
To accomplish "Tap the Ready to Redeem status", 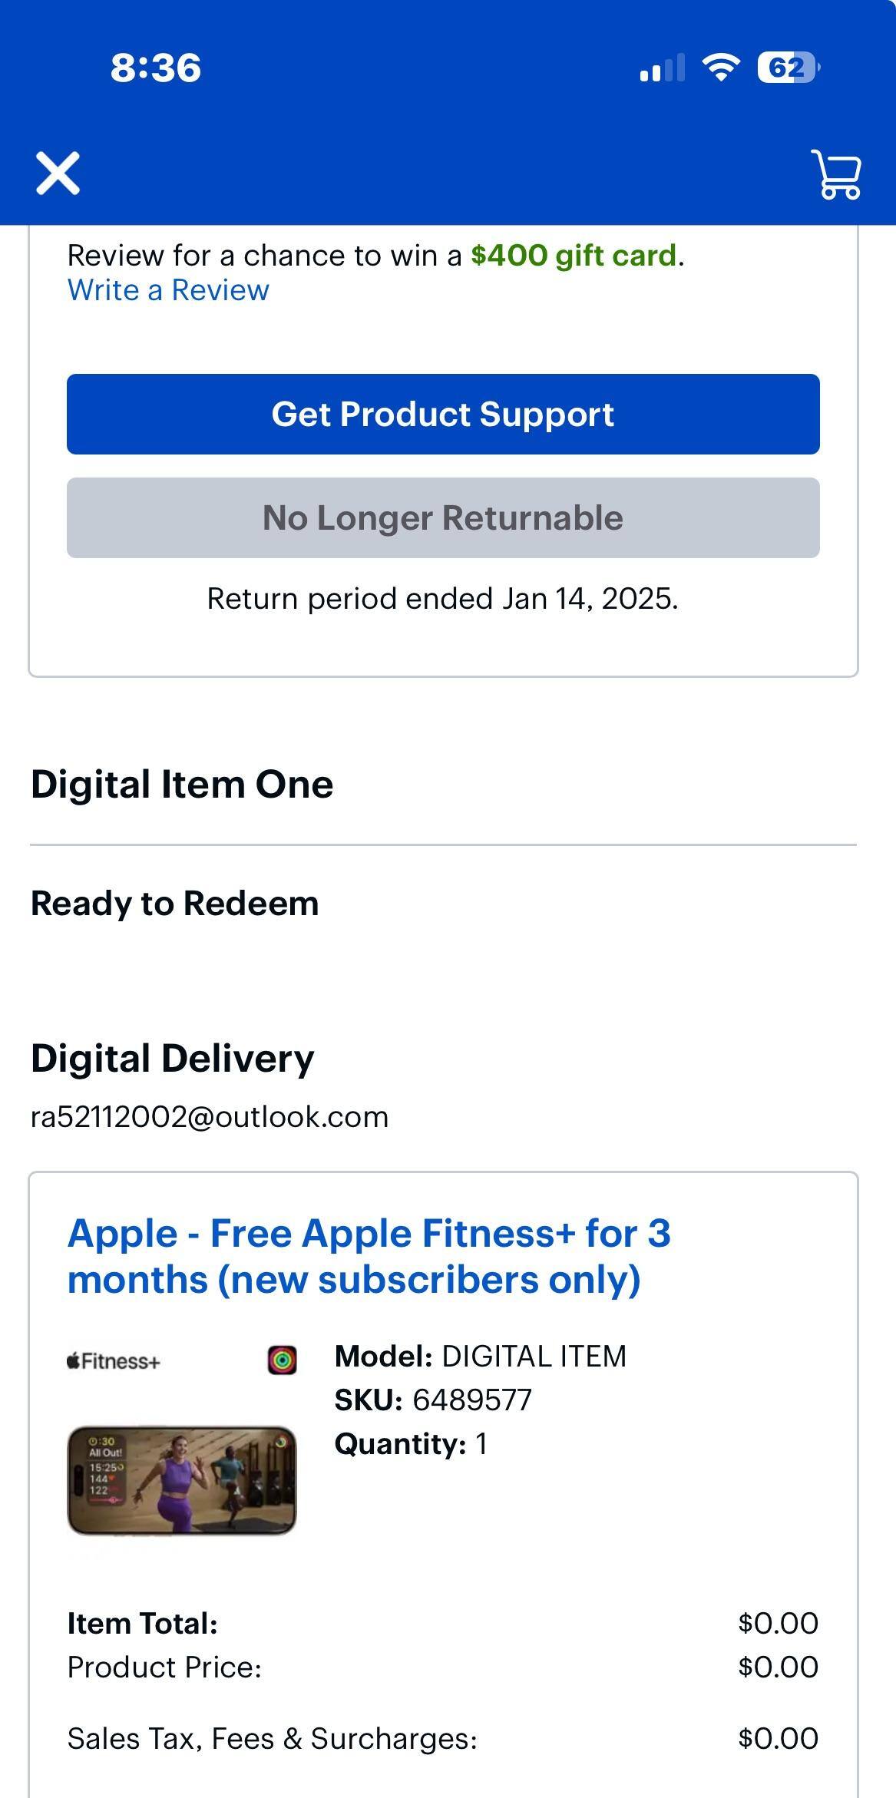I will pyautogui.click(x=175, y=904).
